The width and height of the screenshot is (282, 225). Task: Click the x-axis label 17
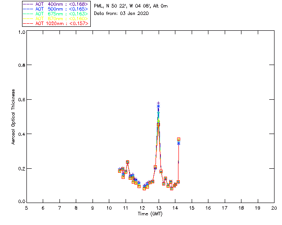coord(225,208)
